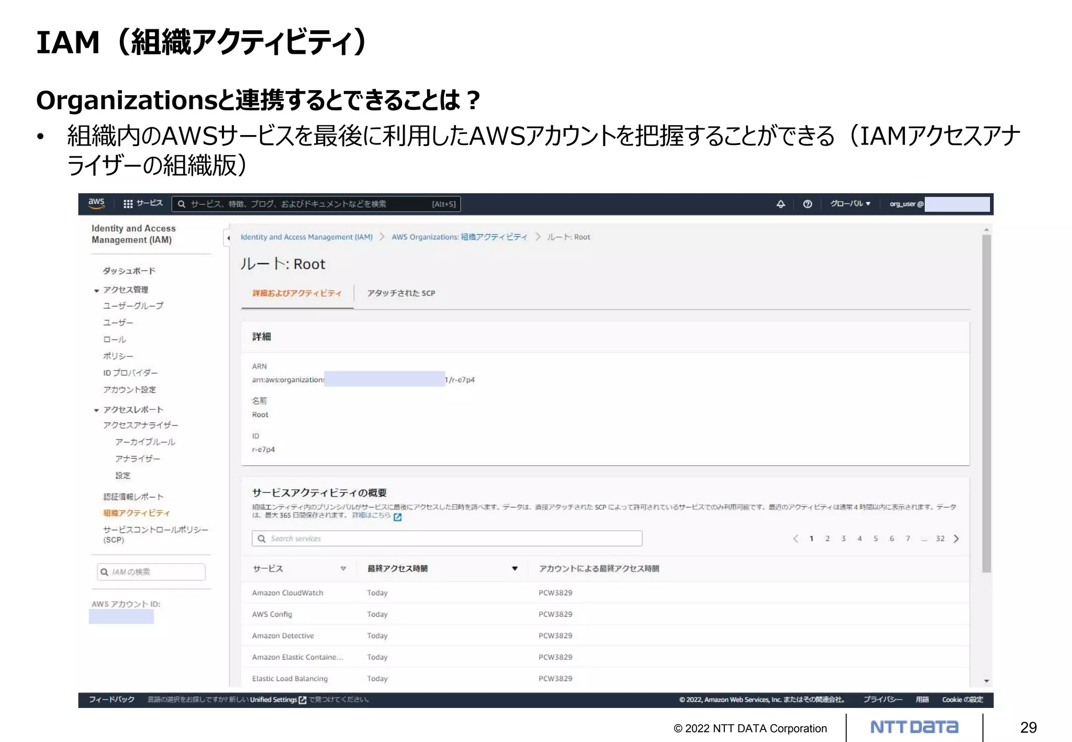The image size is (1072, 742).
Task: Open the help question mark icon
Action: pyautogui.click(x=808, y=204)
